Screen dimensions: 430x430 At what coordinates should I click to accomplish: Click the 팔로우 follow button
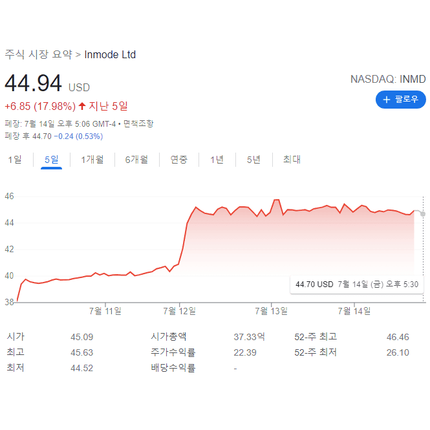coord(400,100)
